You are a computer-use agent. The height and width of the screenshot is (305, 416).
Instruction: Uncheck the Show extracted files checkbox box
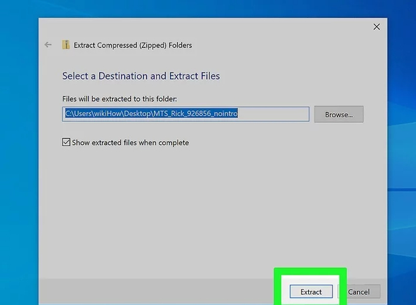66,142
